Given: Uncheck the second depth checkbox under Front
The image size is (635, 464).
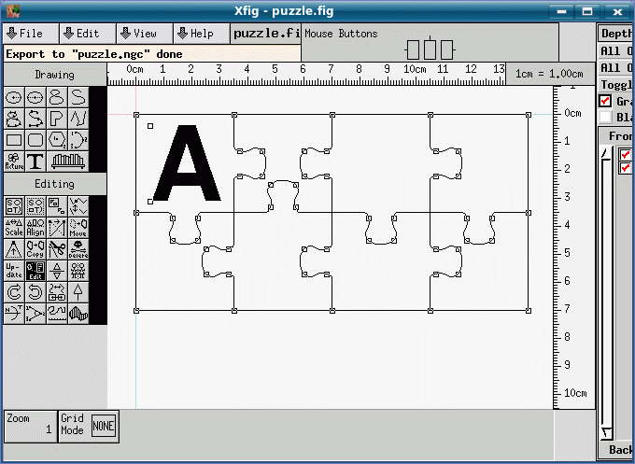Looking at the screenshot, I should (626, 168).
